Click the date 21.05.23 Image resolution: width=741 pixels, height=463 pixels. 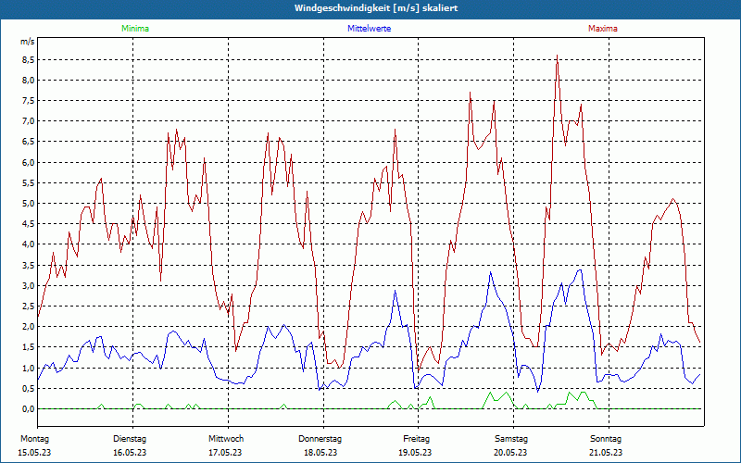click(x=606, y=453)
